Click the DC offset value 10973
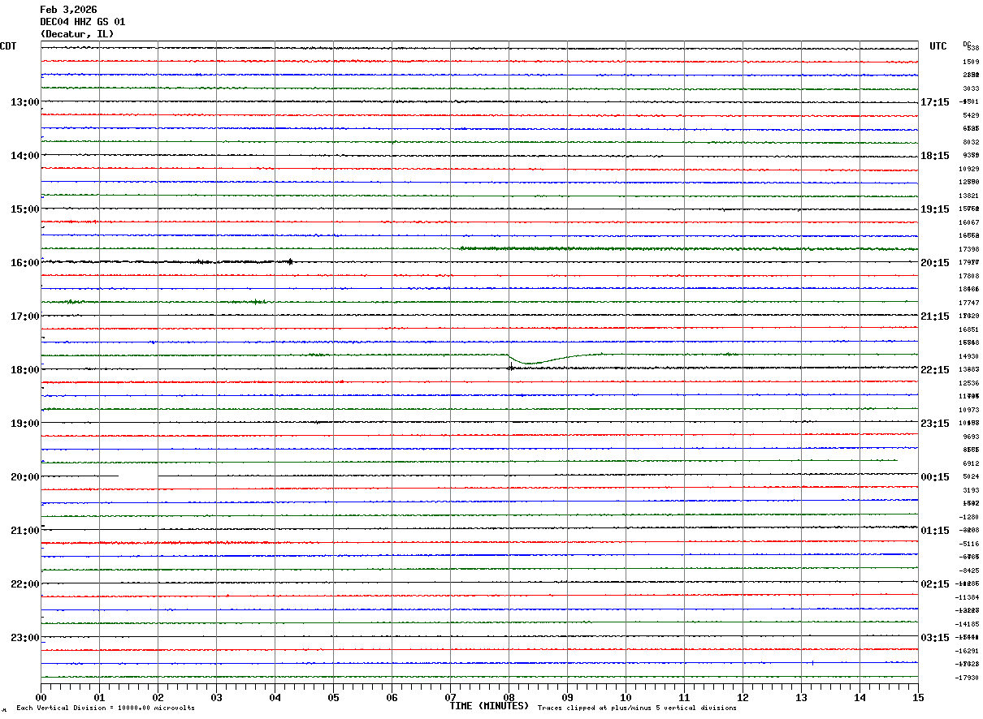 click(x=969, y=410)
